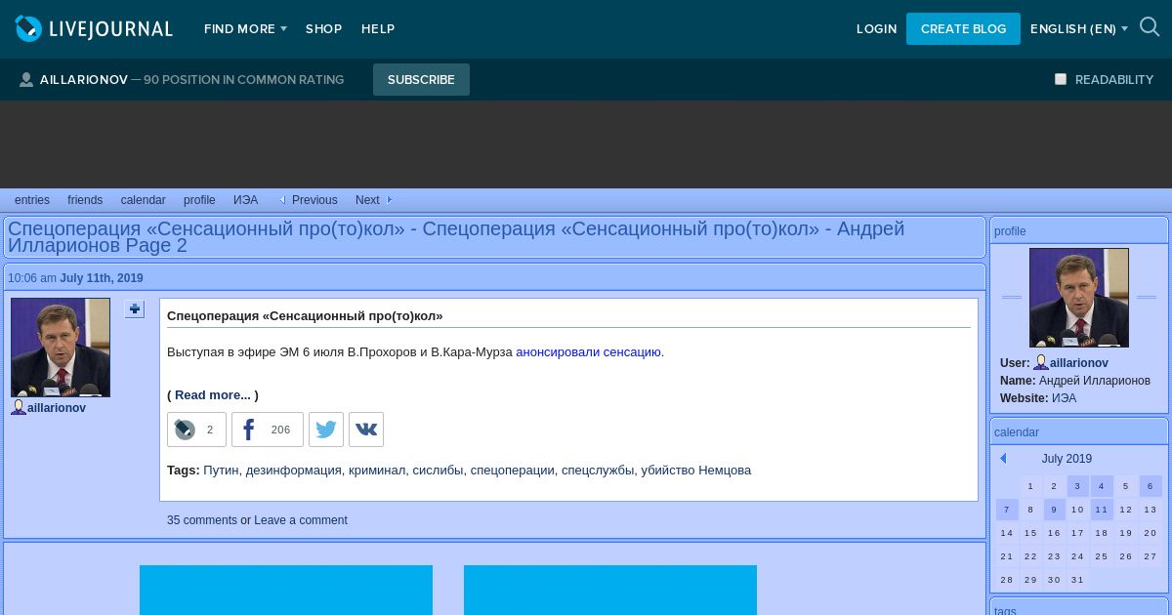Open aillarionov user link in profile sidebar

pos(1079,363)
